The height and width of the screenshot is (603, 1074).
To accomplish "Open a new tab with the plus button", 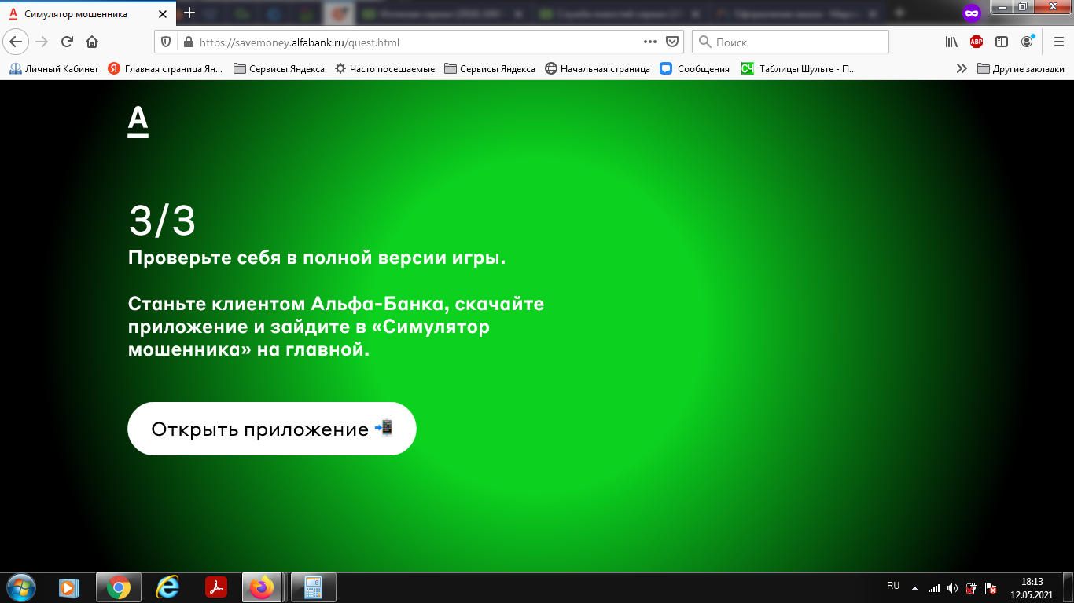I will 189,13.
